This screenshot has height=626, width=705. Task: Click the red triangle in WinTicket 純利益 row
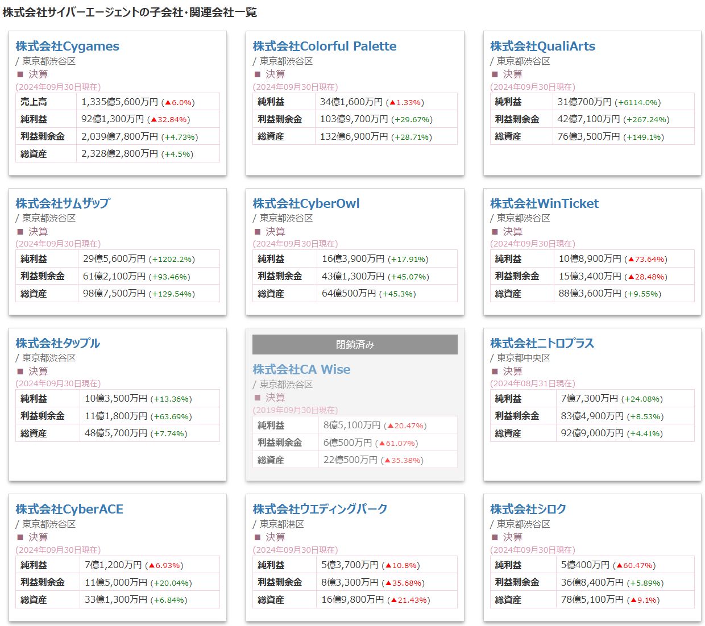click(631, 259)
